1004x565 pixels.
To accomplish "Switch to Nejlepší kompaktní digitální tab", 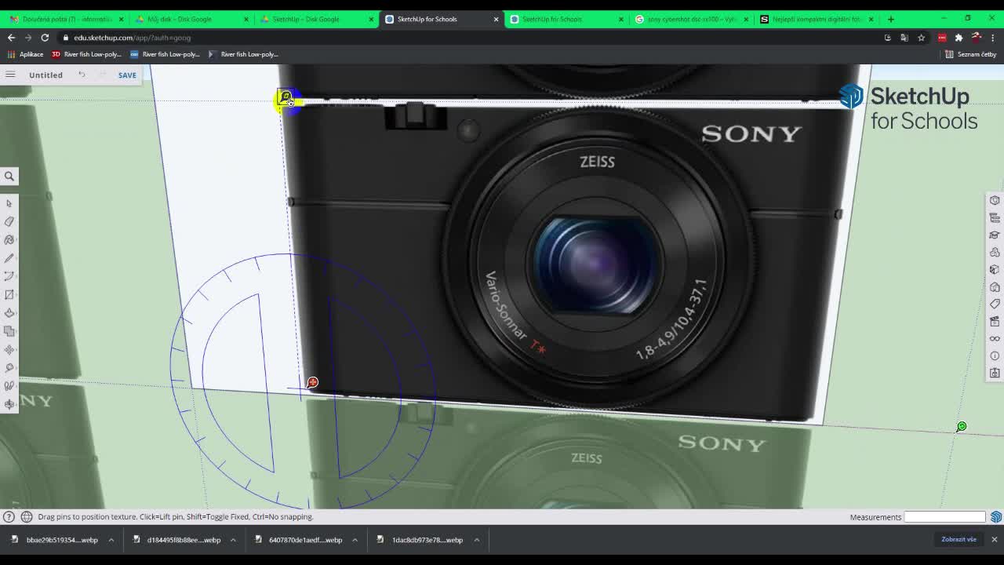I will coord(817,19).
